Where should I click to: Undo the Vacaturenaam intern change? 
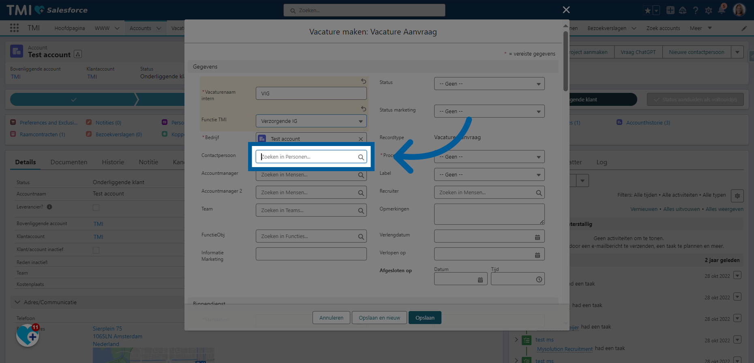tap(364, 81)
